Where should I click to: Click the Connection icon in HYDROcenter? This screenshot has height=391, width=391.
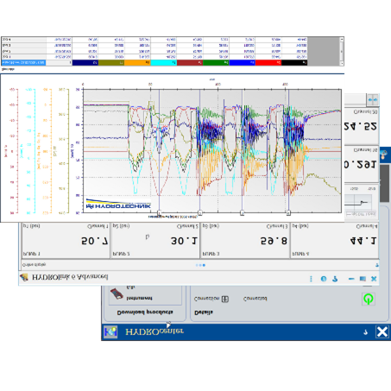(225, 300)
